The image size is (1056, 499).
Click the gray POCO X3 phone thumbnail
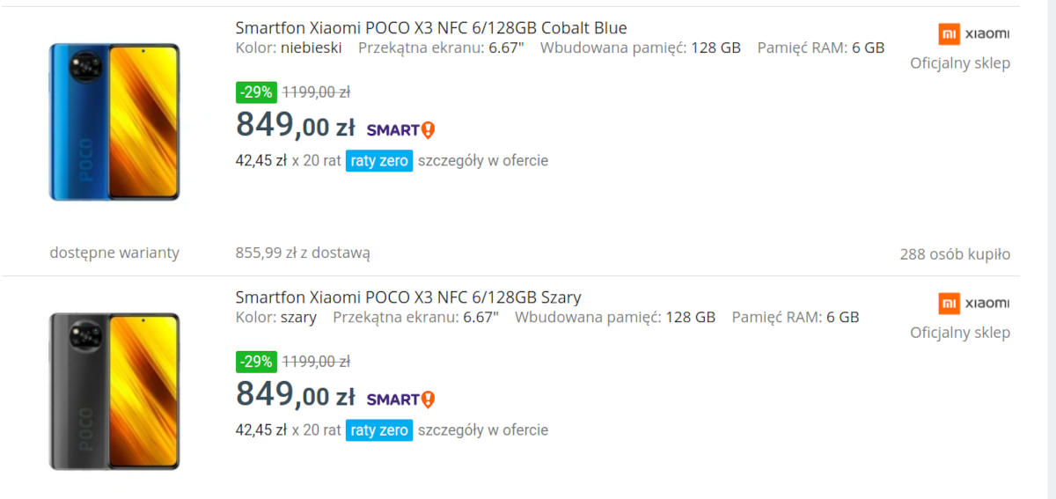point(114,392)
